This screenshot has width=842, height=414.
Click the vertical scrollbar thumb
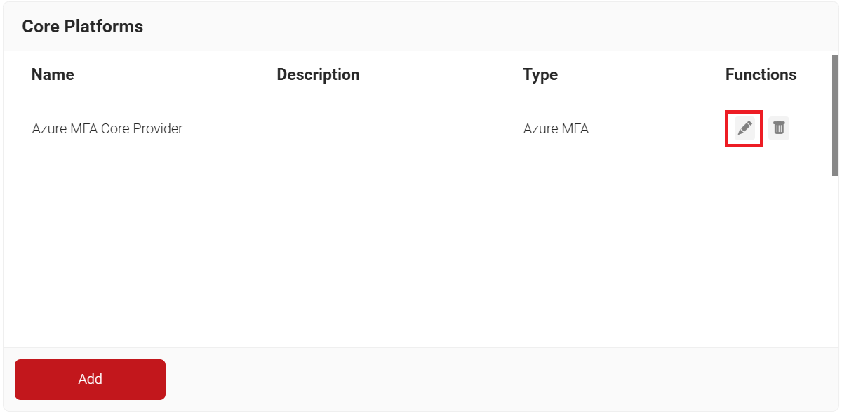pos(835,116)
